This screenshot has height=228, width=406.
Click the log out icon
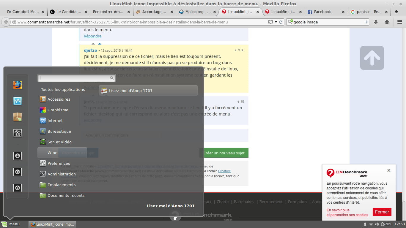click(18, 172)
